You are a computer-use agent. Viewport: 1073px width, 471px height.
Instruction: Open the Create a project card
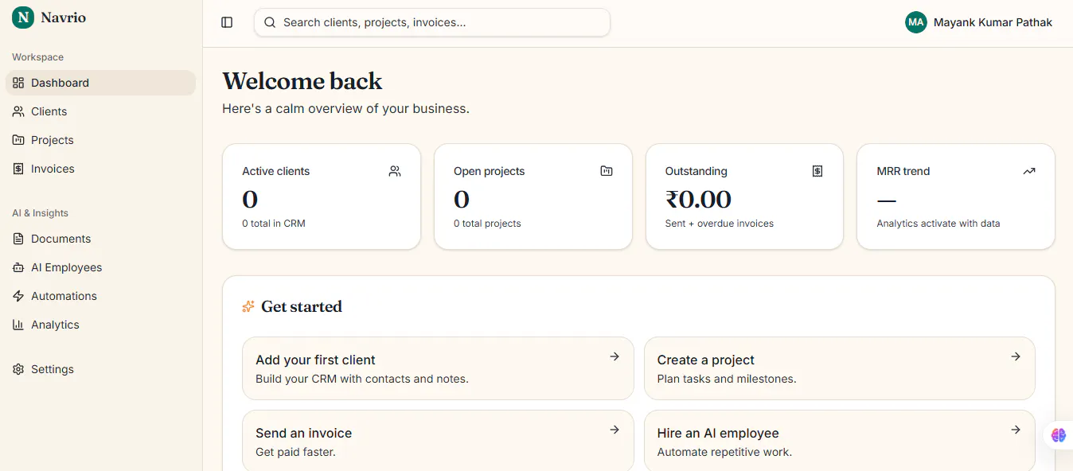coord(840,368)
